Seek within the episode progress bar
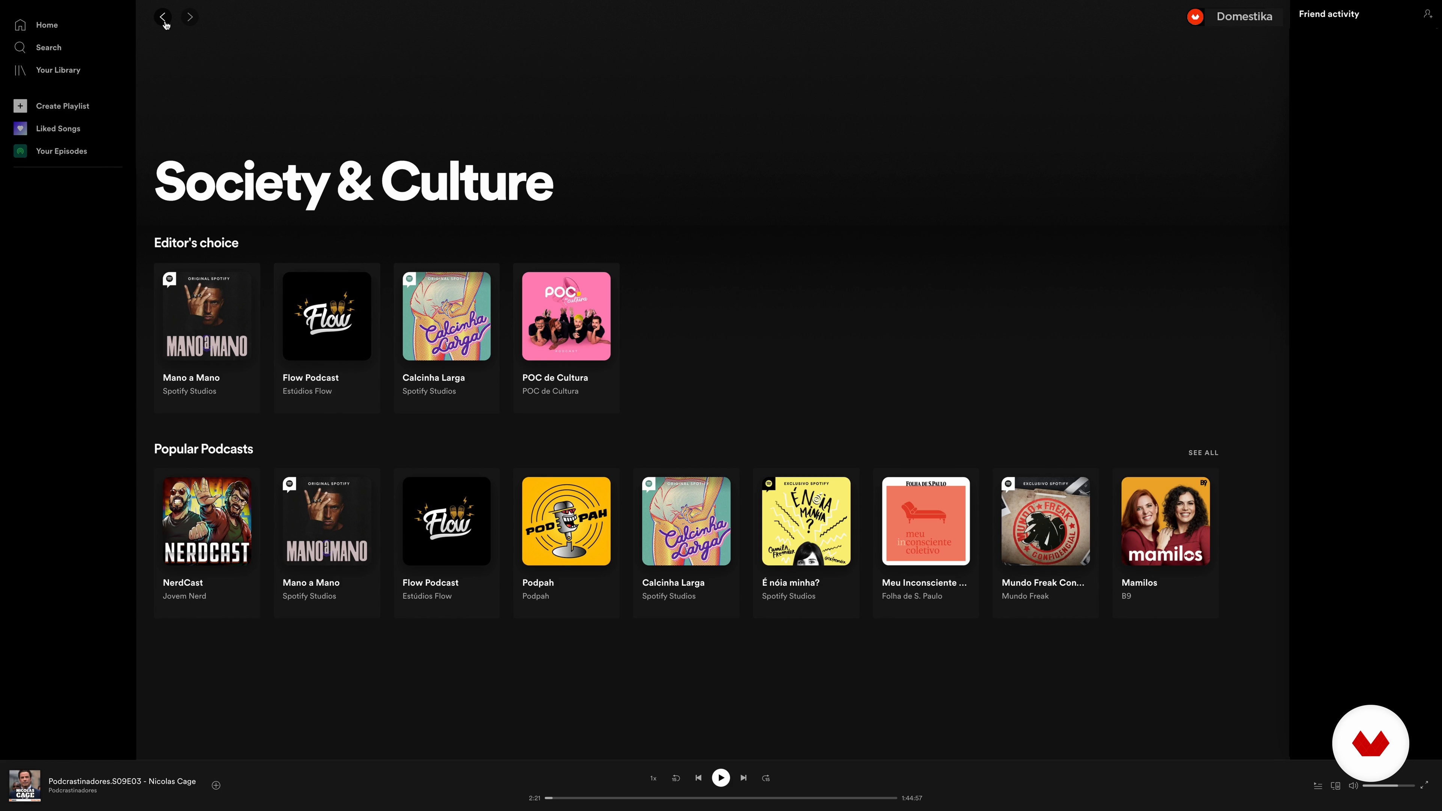 (721, 797)
